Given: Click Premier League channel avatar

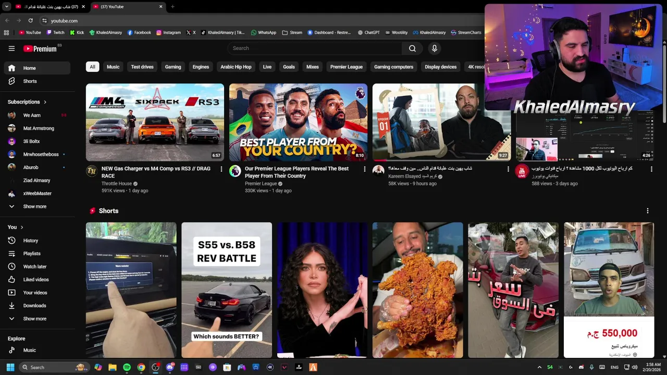Looking at the screenshot, I should [235, 171].
